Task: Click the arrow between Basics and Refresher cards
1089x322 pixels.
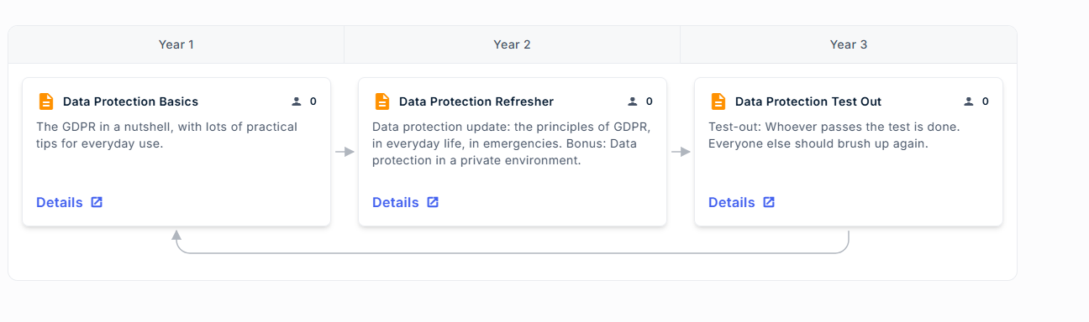Action: (x=345, y=152)
